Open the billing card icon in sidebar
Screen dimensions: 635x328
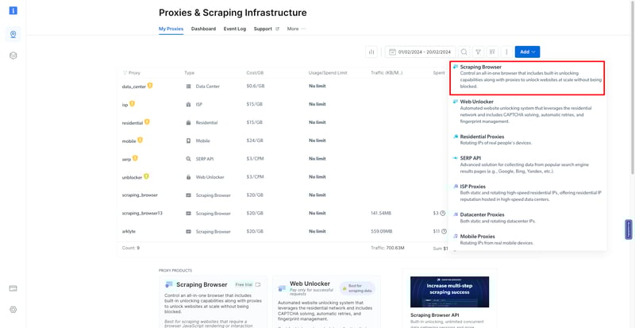click(x=13, y=288)
